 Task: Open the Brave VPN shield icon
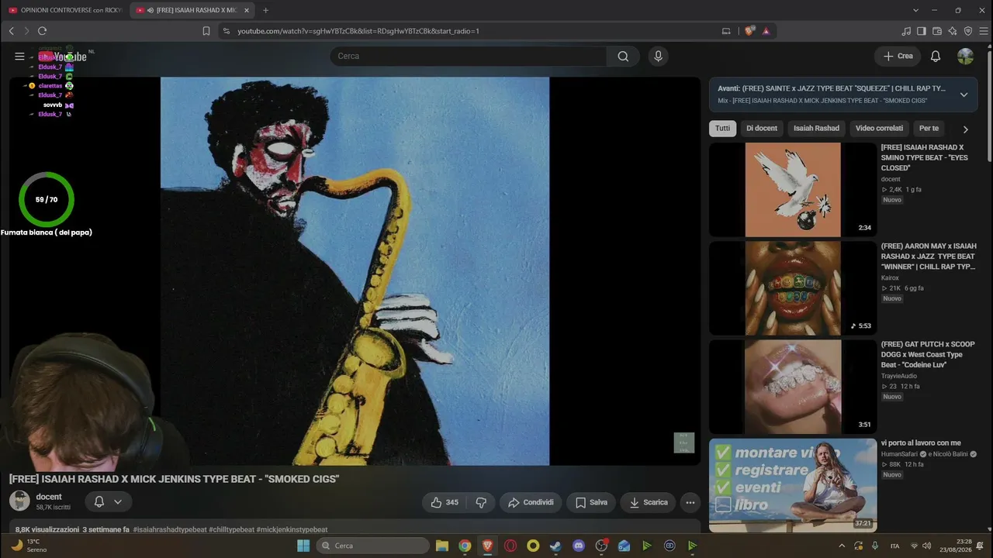click(x=968, y=31)
